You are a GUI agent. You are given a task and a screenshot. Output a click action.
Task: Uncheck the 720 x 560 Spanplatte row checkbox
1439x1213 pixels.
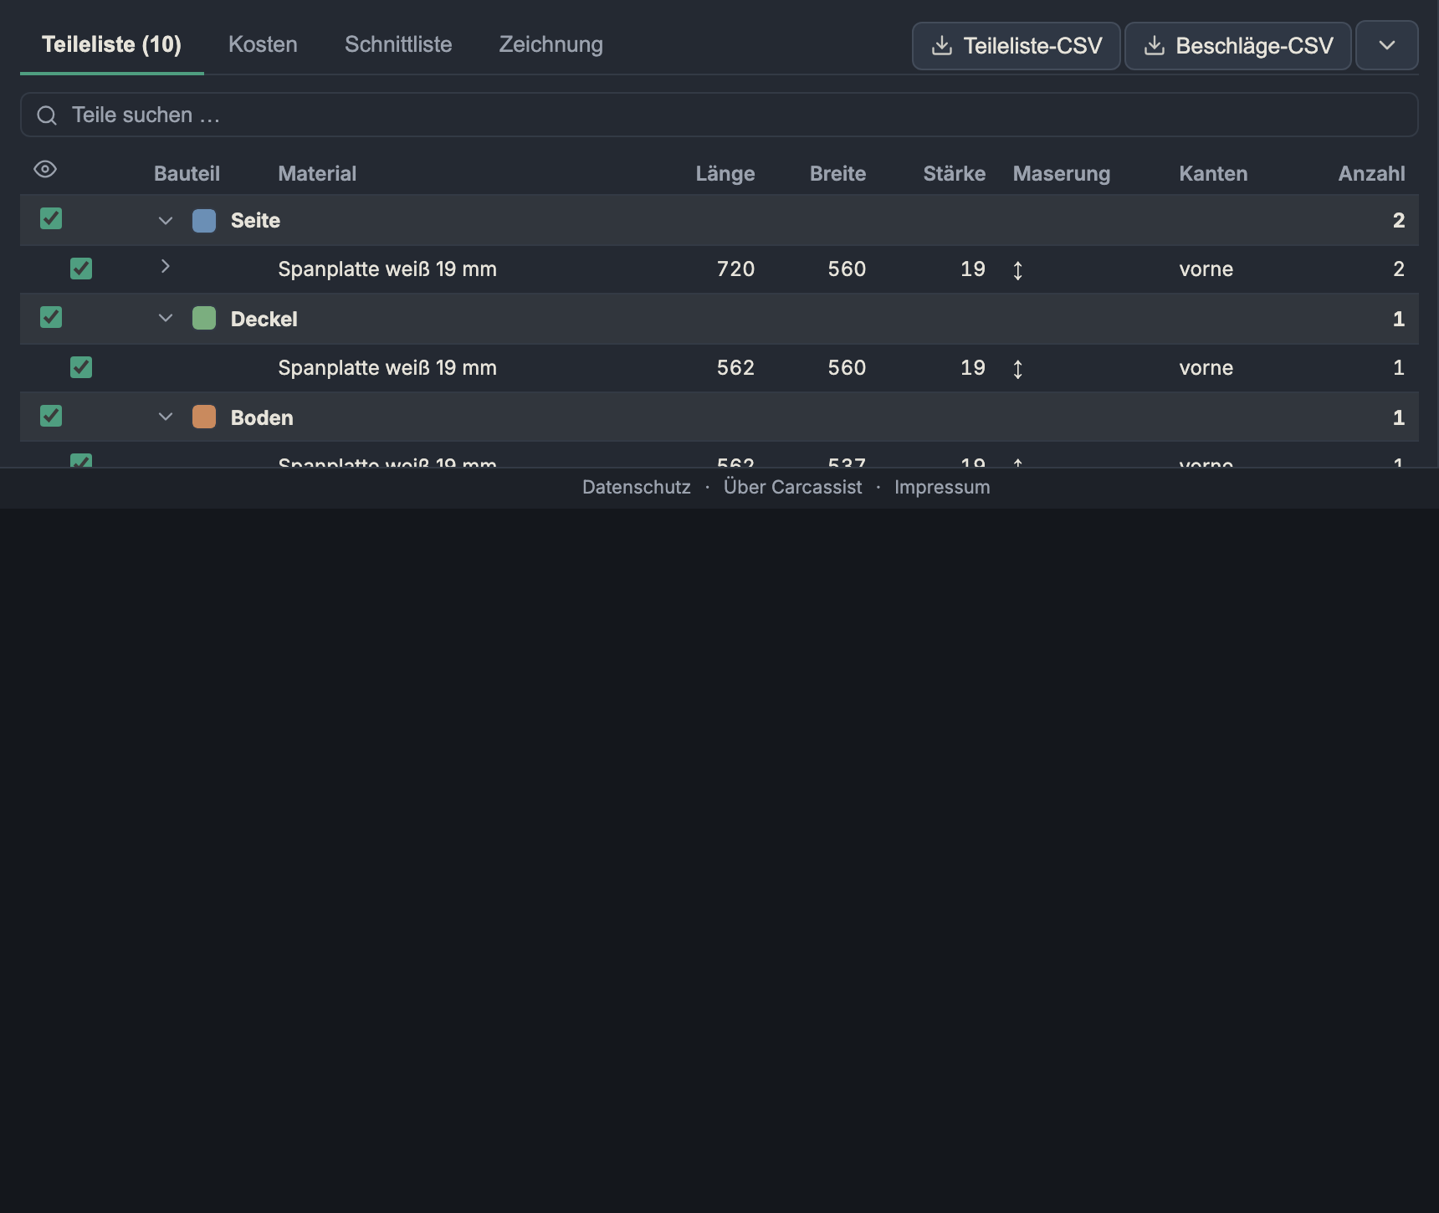click(x=81, y=269)
